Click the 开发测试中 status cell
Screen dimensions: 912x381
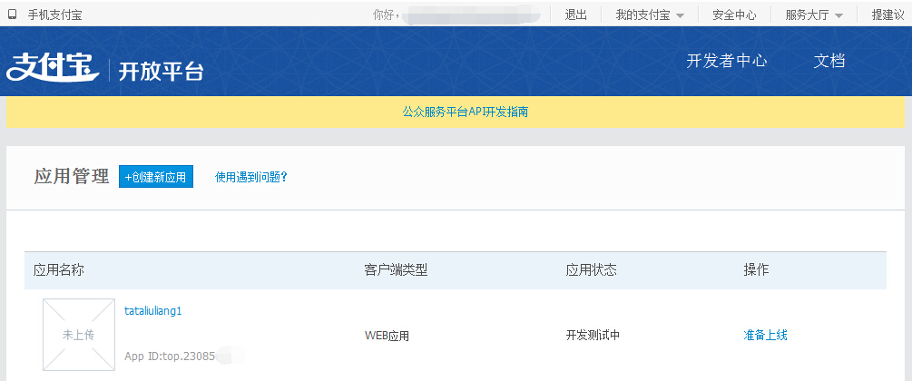click(593, 335)
